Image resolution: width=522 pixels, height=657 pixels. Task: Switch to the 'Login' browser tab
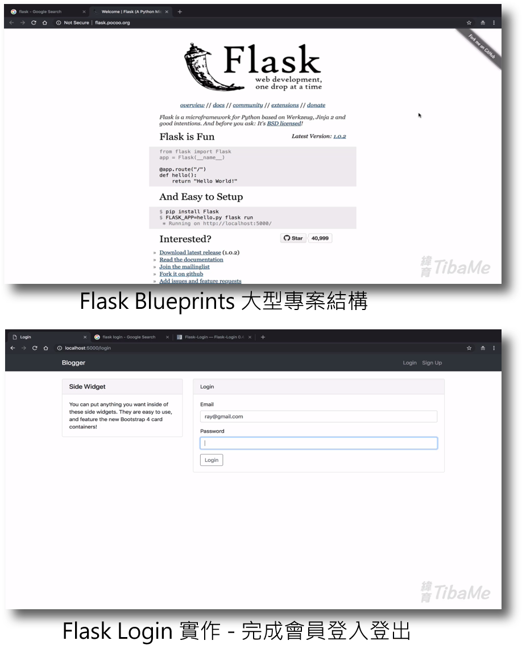pyautogui.click(x=48, y=337)
